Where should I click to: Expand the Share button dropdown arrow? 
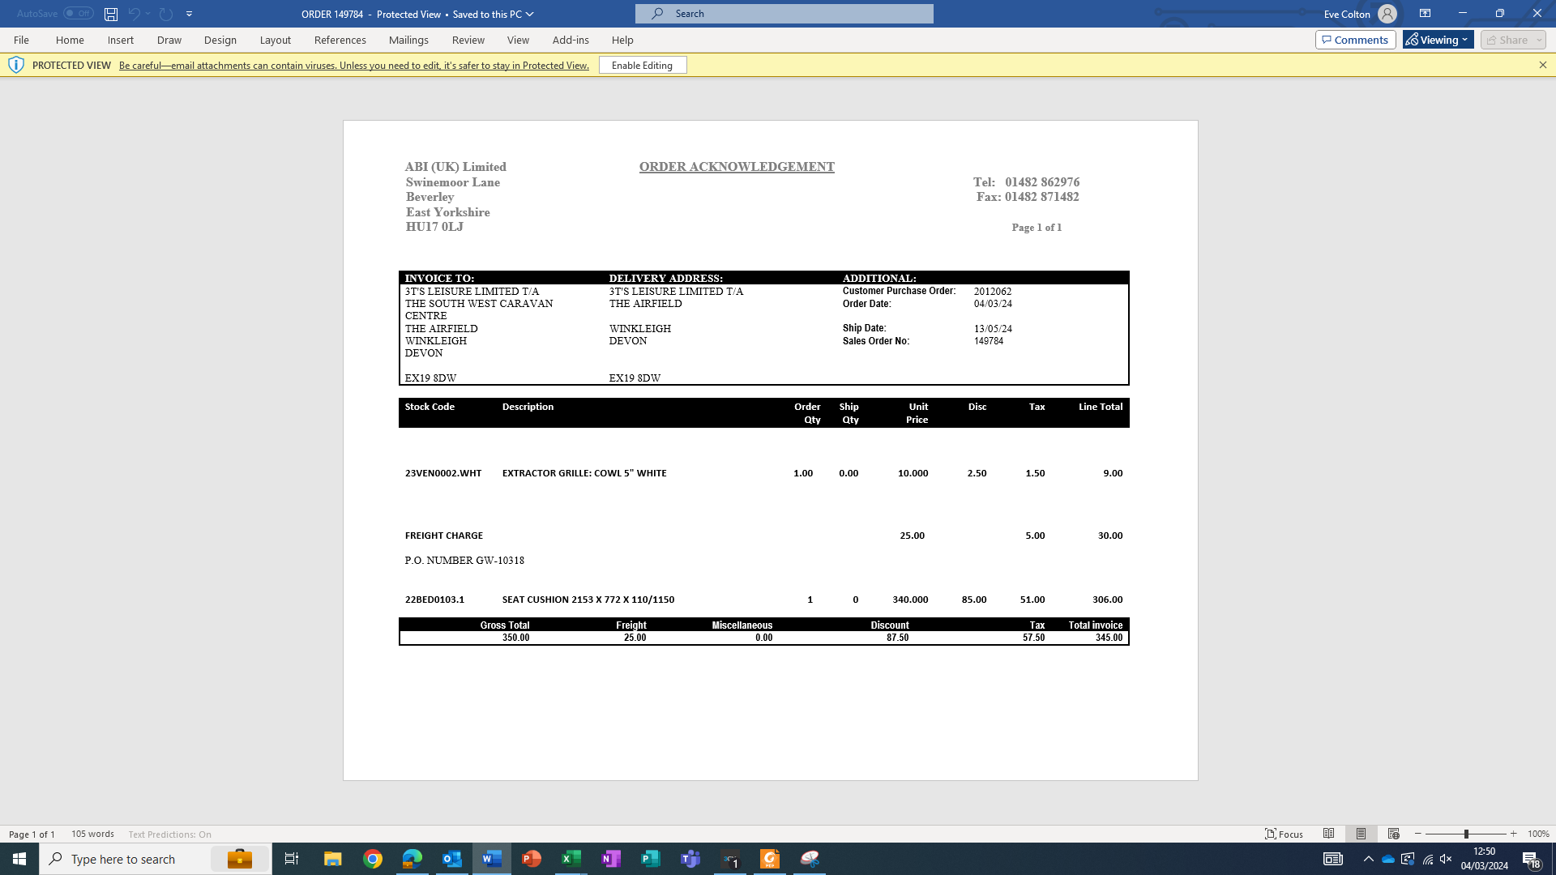coord(1539,40)
